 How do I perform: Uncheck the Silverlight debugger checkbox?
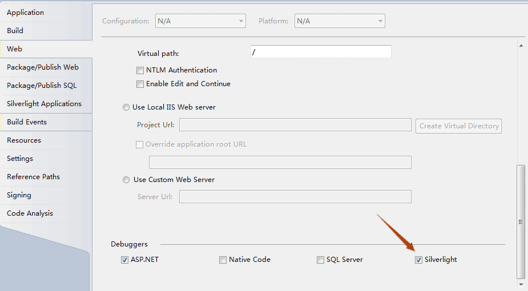coord(419,260)
